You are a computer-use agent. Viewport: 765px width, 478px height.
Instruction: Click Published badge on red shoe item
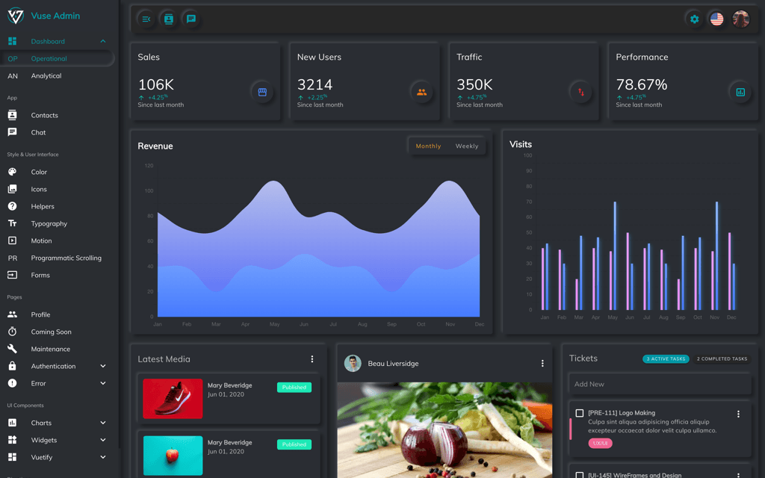coord(294,388)
